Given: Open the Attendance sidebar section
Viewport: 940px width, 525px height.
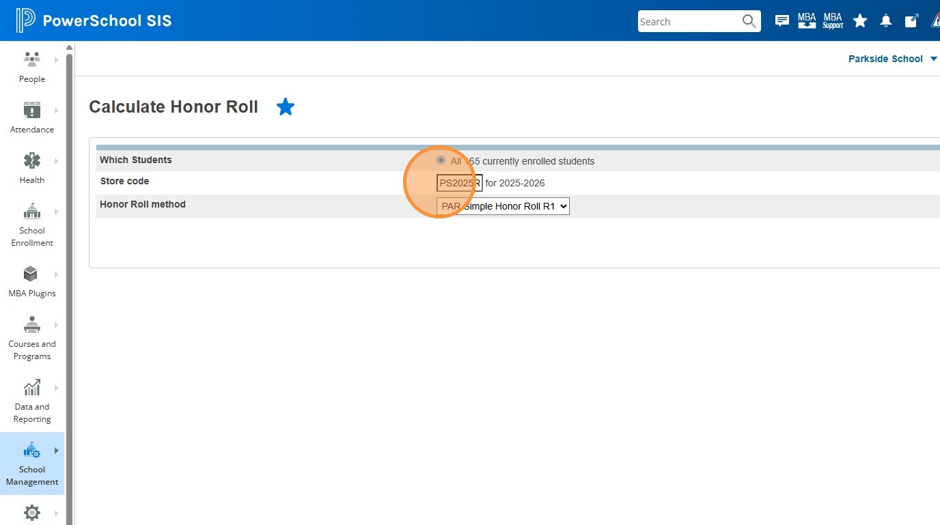Looking at the screenshot, I should point(32,117).
